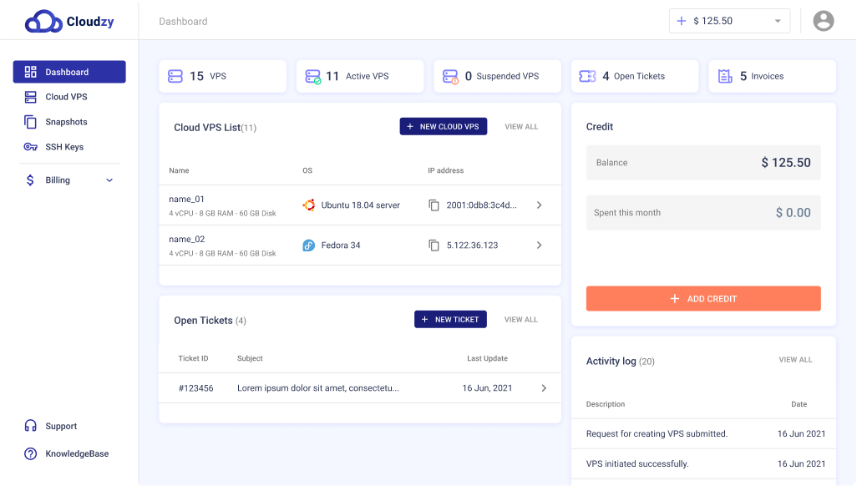Open VIEW ALL for the Activity log
857x486 pixels.
pos(795,360)
